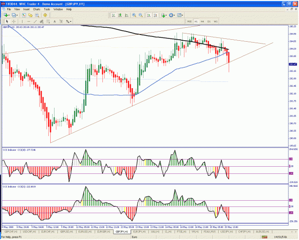Switch to Candlesticks chart view
This screenshot has width=299, height=240.
tap(120, 15)
